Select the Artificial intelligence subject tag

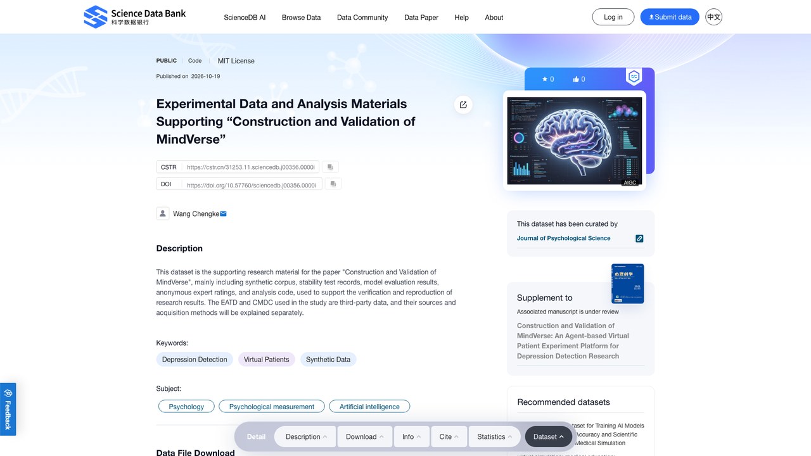click(x=369, y=407)
